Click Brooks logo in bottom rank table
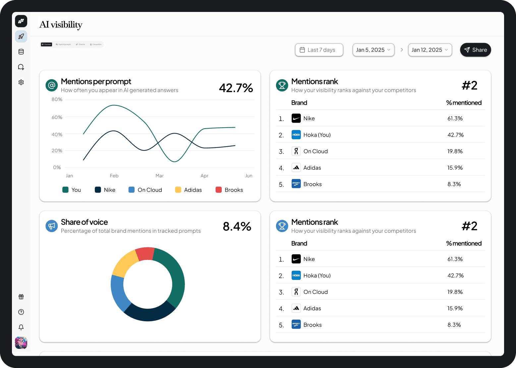 (296, 324)
